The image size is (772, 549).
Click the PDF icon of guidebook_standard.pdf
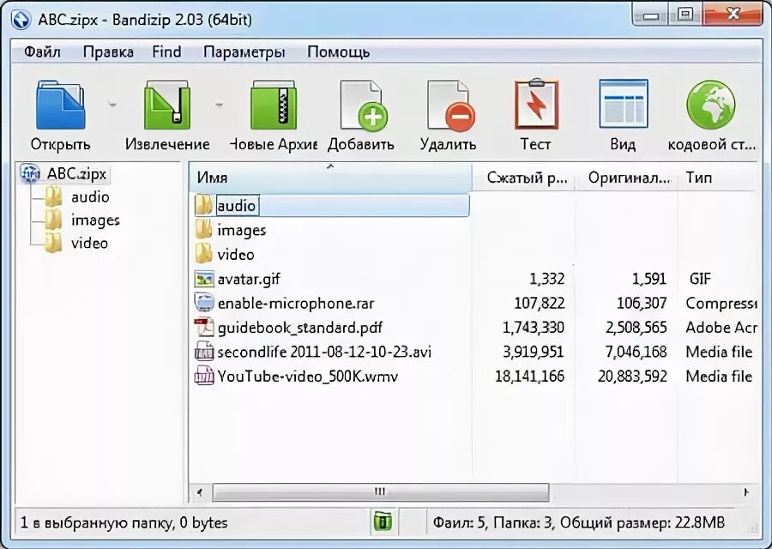204,328
